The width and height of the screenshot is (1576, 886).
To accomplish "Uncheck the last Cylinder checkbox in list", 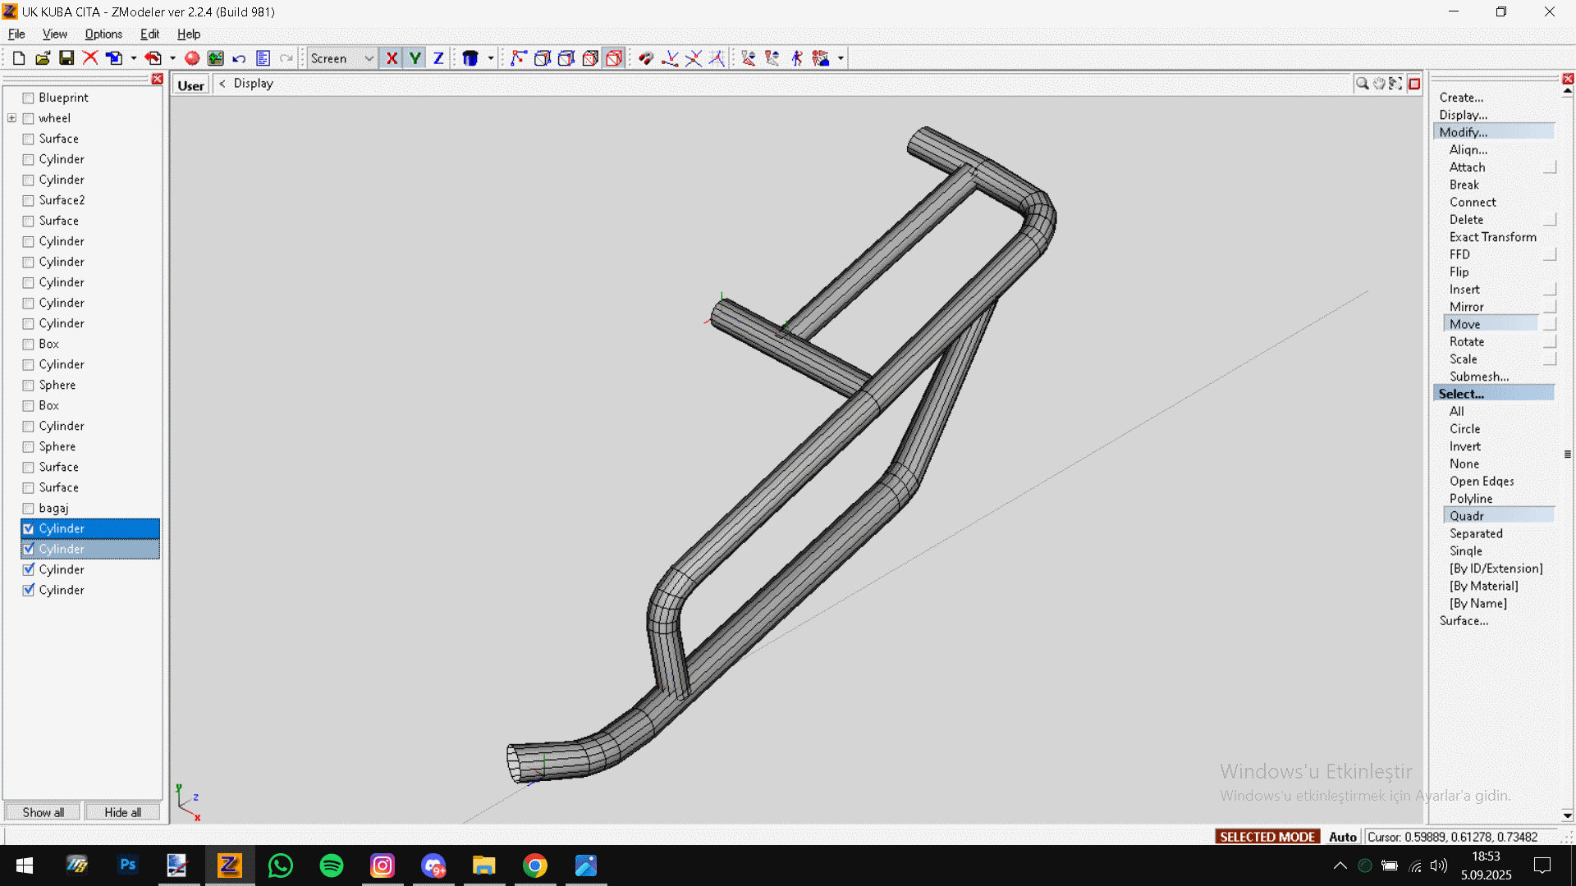I will [x=28, y=591].
